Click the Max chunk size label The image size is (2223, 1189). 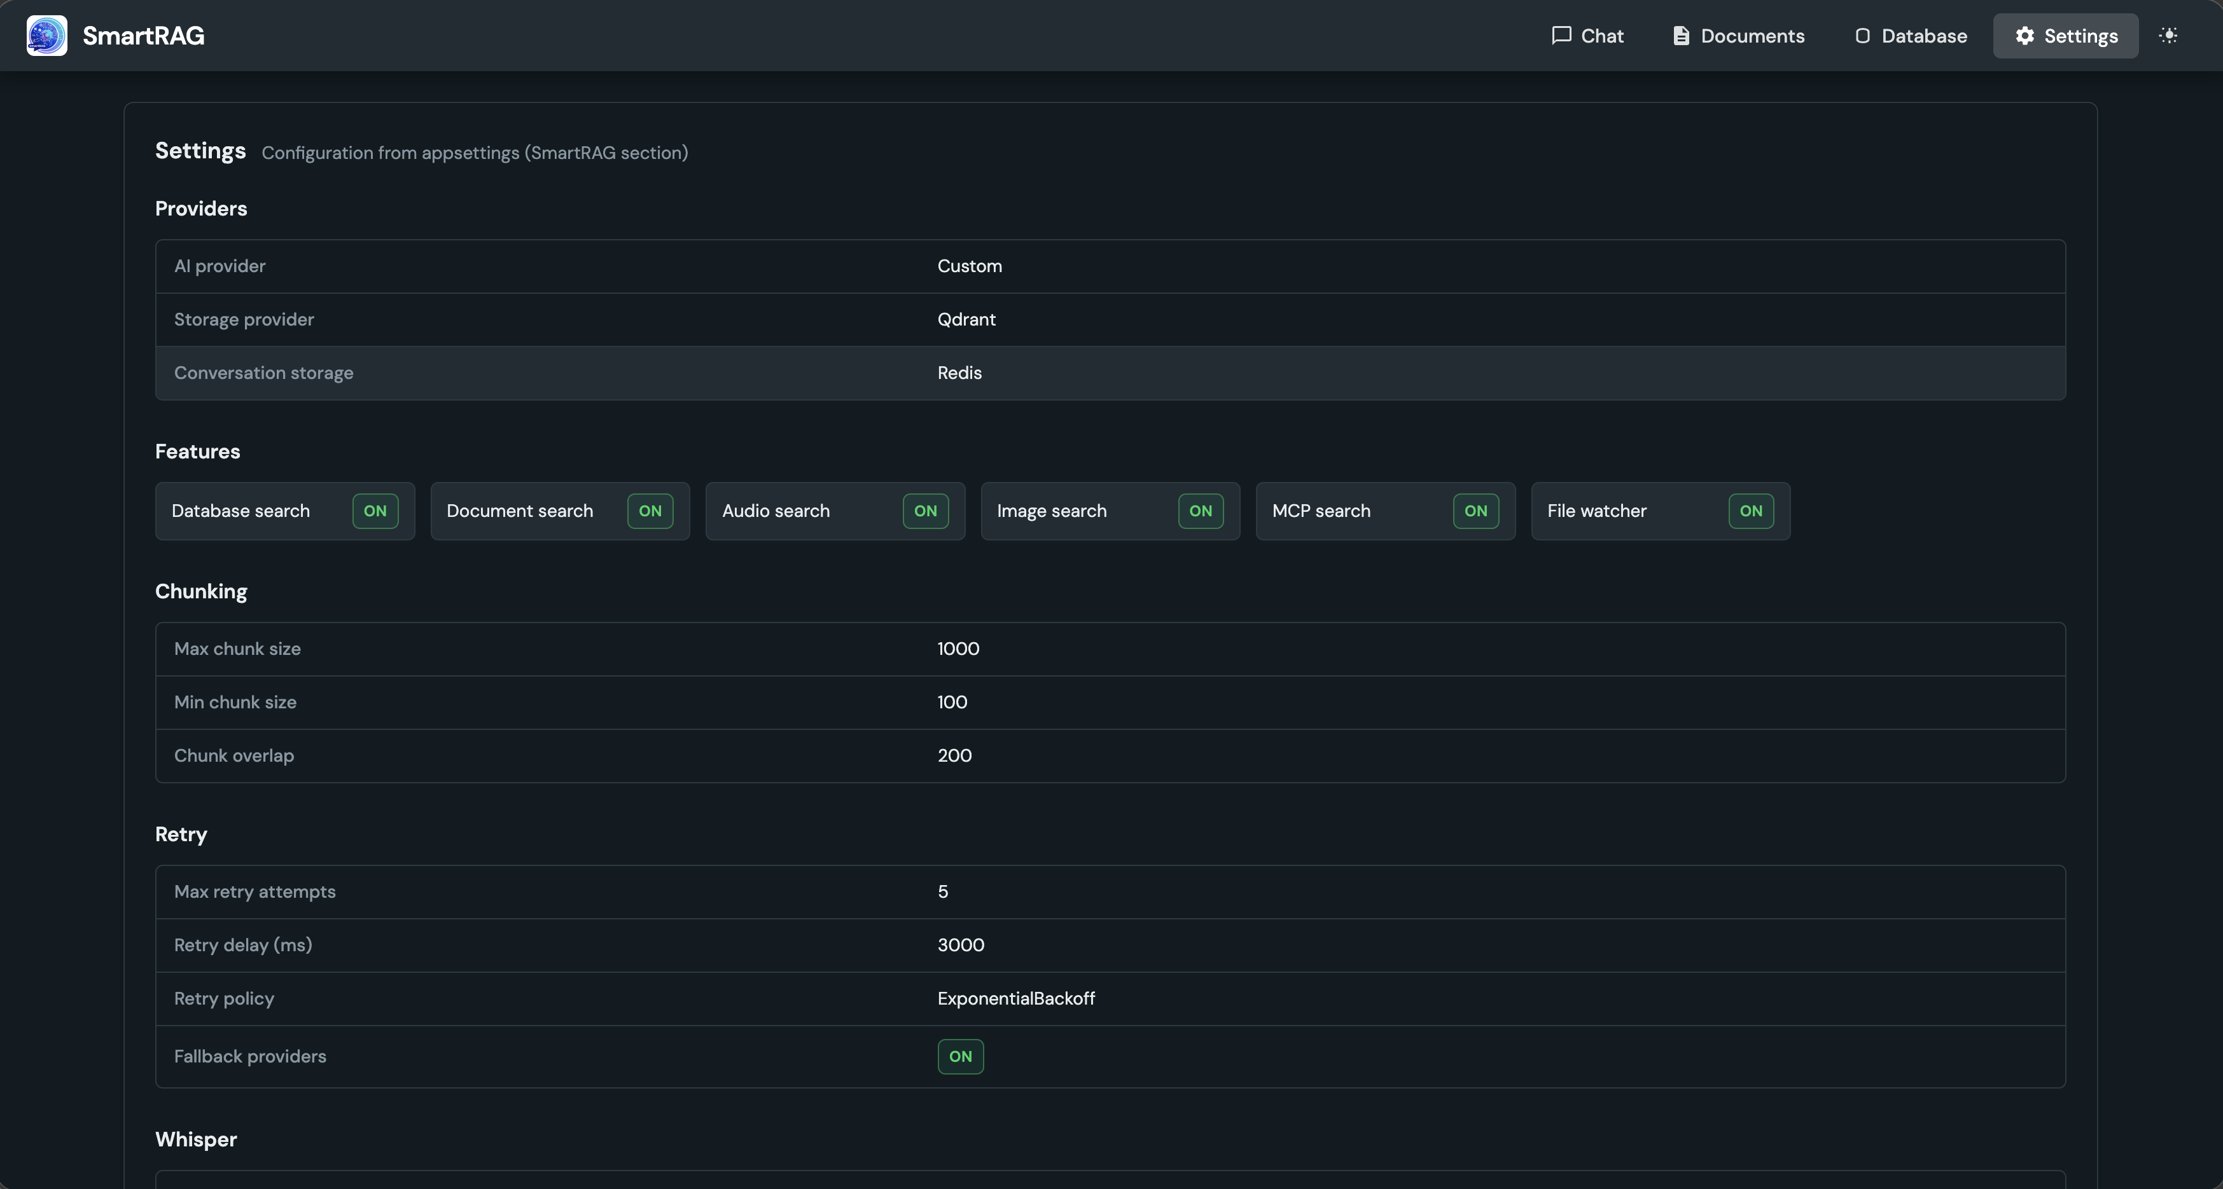pyautogui.click(x=237, y=649)
